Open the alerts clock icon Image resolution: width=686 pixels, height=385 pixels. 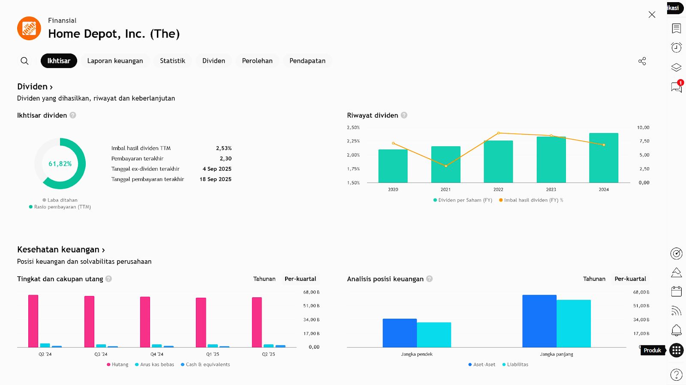click(676, 47)
